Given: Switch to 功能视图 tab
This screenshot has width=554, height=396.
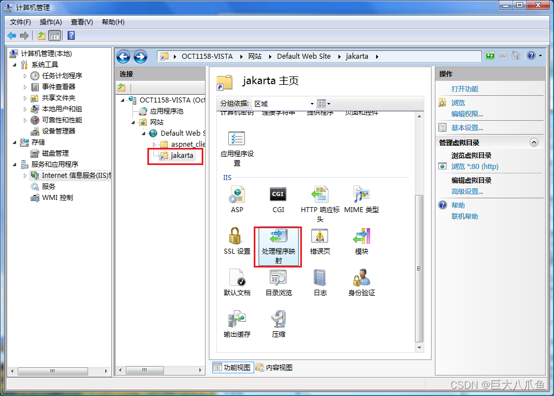Looking at the screenshot, I should (x=233, y=367).
